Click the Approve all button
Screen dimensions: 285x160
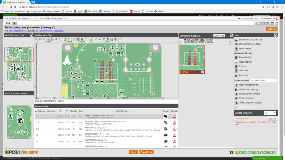219,36
